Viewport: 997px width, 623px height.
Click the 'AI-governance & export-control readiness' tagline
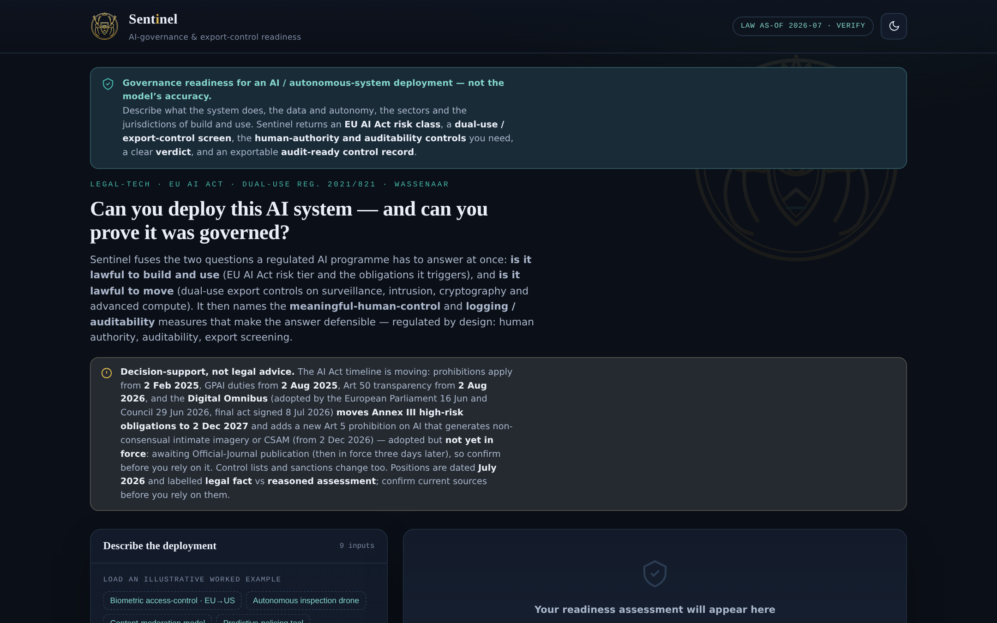215,37
